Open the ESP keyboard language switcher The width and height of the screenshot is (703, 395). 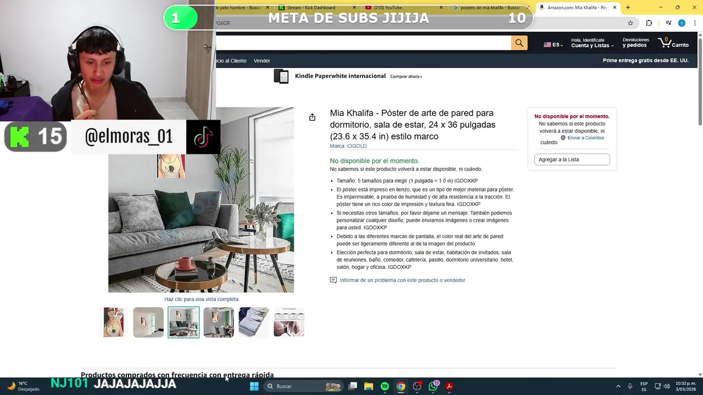pyautogui.click(x=644, y=386)
